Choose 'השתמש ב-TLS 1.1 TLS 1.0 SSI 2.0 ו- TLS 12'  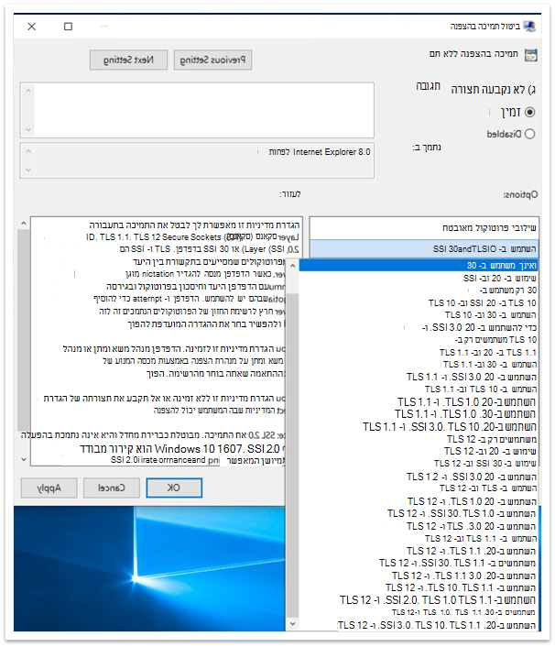tap(419, 600)
